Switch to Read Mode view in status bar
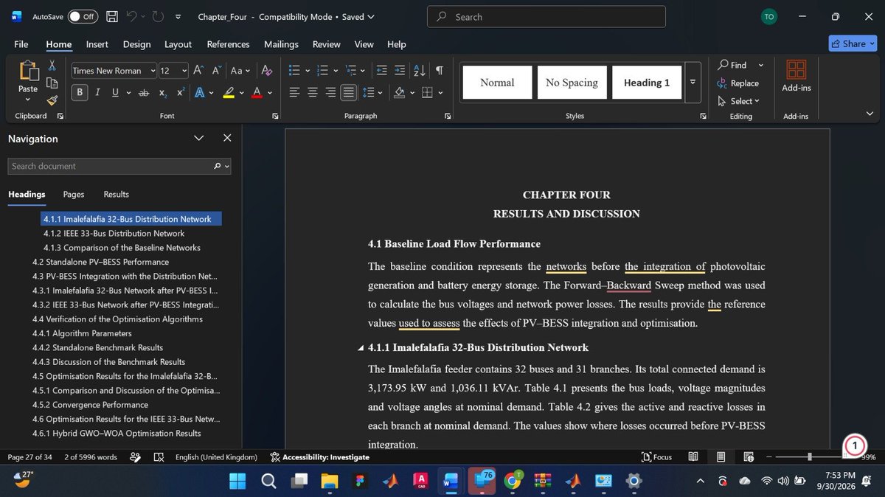Viewport: 885px width, 497px height. click(693, 457)
